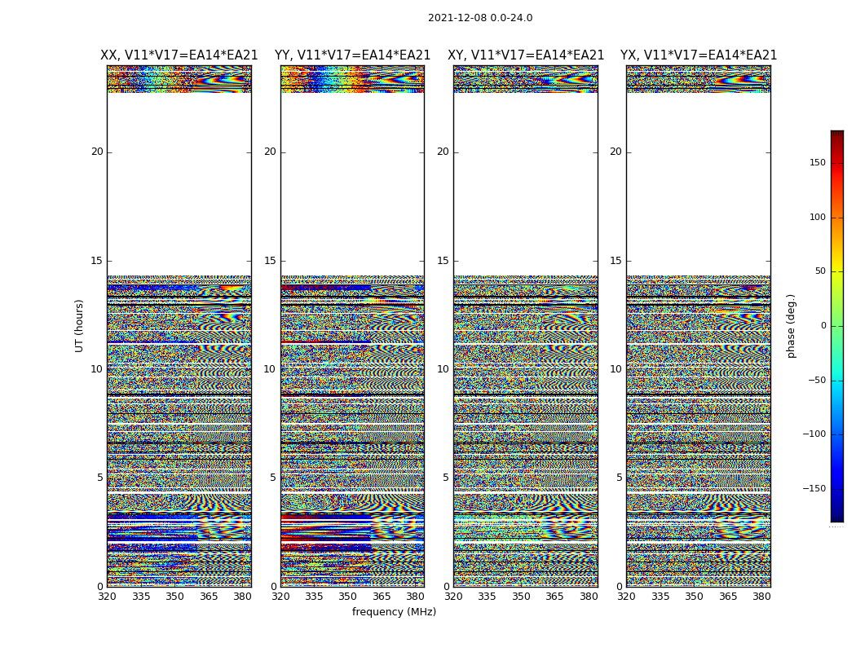The image size is (856, 652).
Task: Click the 10 hour tick of YX panel
Action: pos(616,369)
